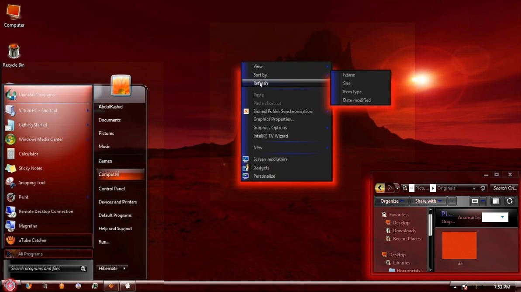
Task: Open Uninstall Programs in Start menu
Action: 48,95
